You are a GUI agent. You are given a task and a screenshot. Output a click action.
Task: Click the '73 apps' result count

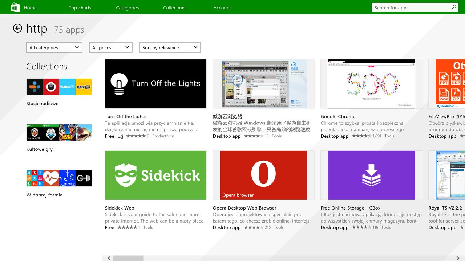tap(69, 30)
